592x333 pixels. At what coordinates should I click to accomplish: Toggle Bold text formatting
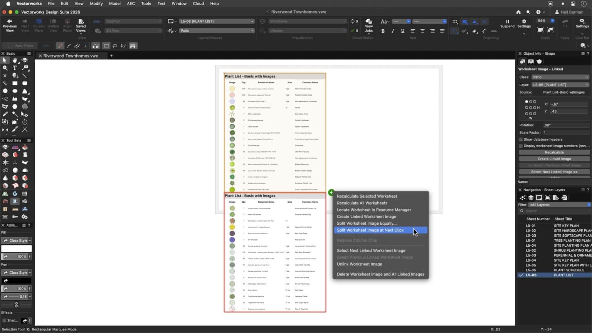[x=383, y=31]
